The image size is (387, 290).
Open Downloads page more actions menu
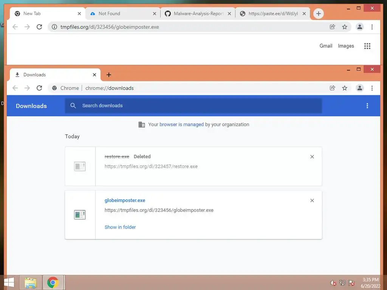367,106
